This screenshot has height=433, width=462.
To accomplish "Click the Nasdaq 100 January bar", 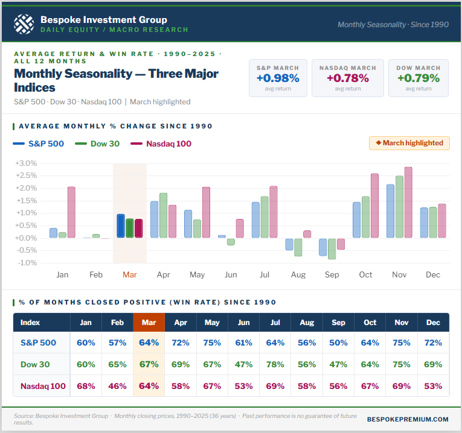I will (x=71, y=212).
